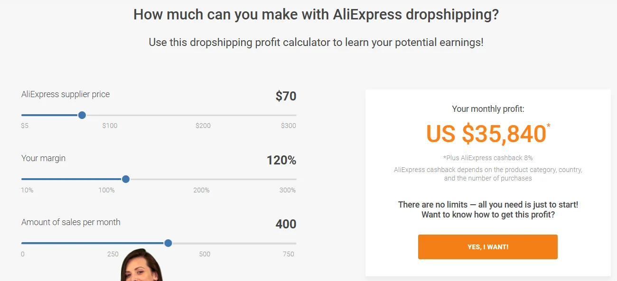The height and width of the screenshot is (281, 617).
Task: Click the $70 supplier price value
Action: pyautogui.click(x=286, y=96)
